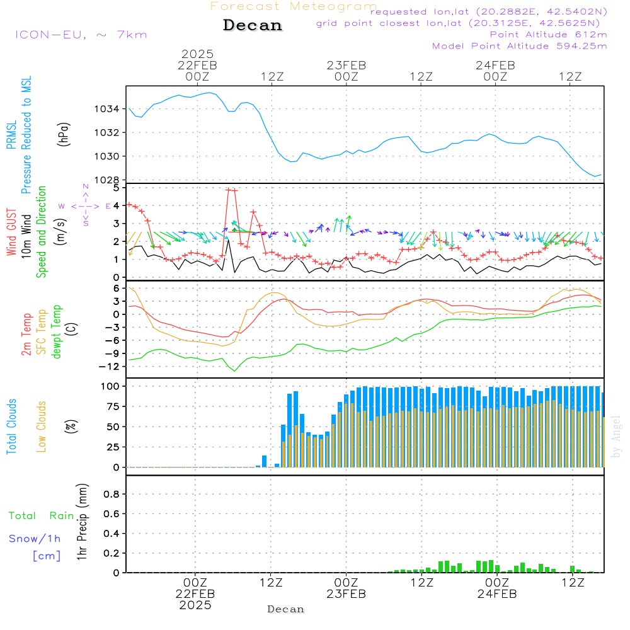Click the '100' cloud percentage axis value
The height and width of the screenshot is (630, 630).
click(x=110, y=387)
